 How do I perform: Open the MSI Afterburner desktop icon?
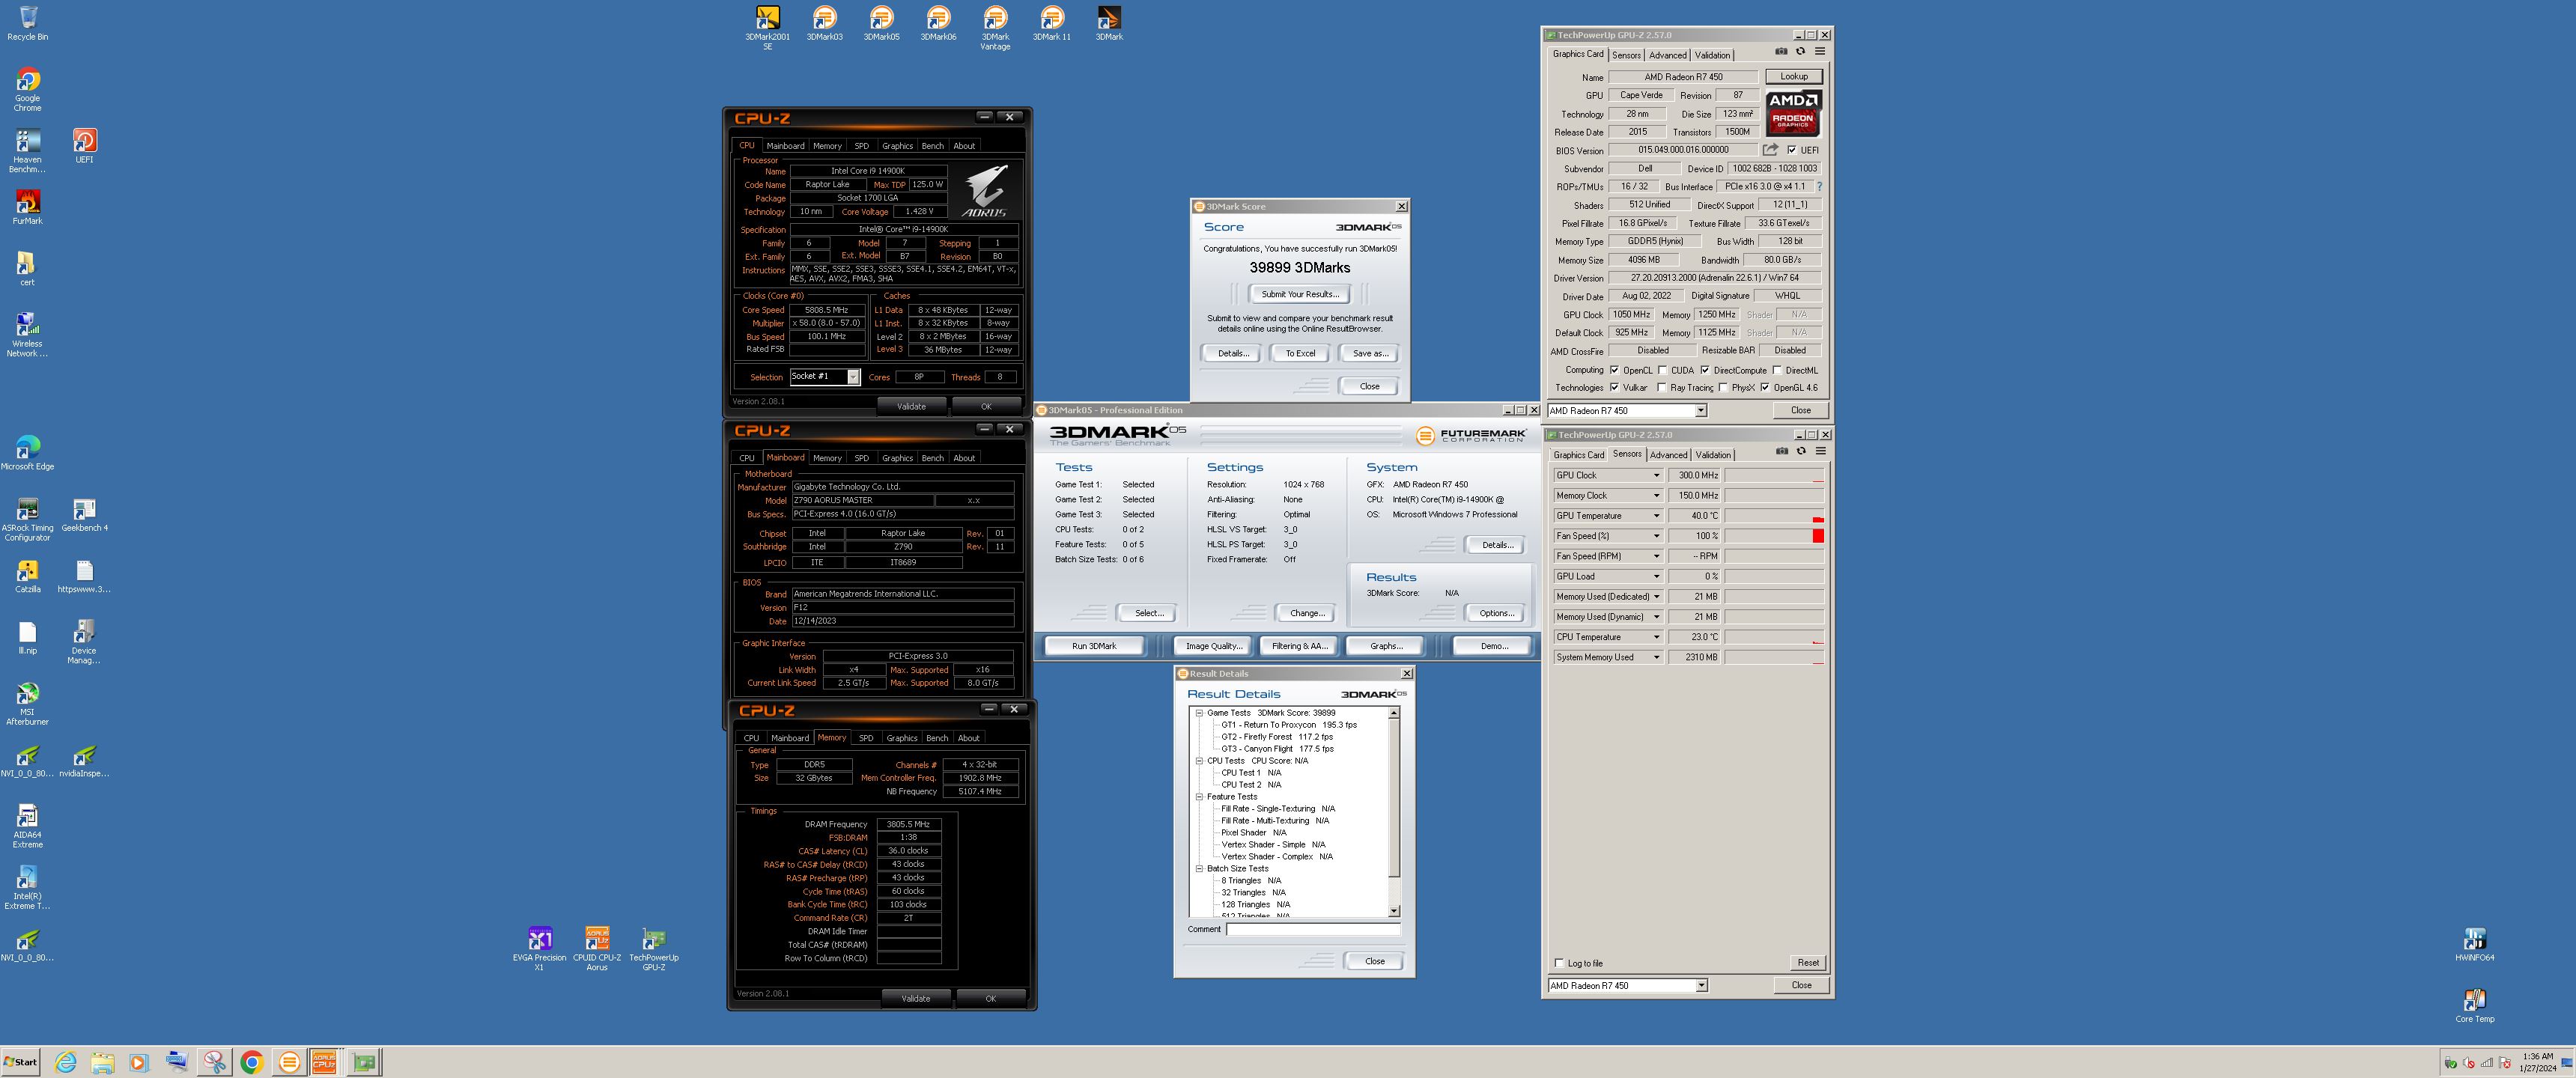pos(28,704)
